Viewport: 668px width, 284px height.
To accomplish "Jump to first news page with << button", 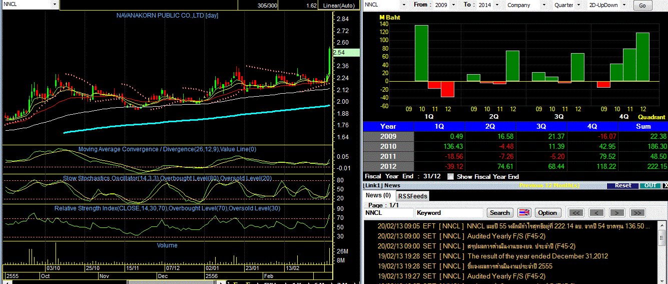I will (x=577, y=213).
